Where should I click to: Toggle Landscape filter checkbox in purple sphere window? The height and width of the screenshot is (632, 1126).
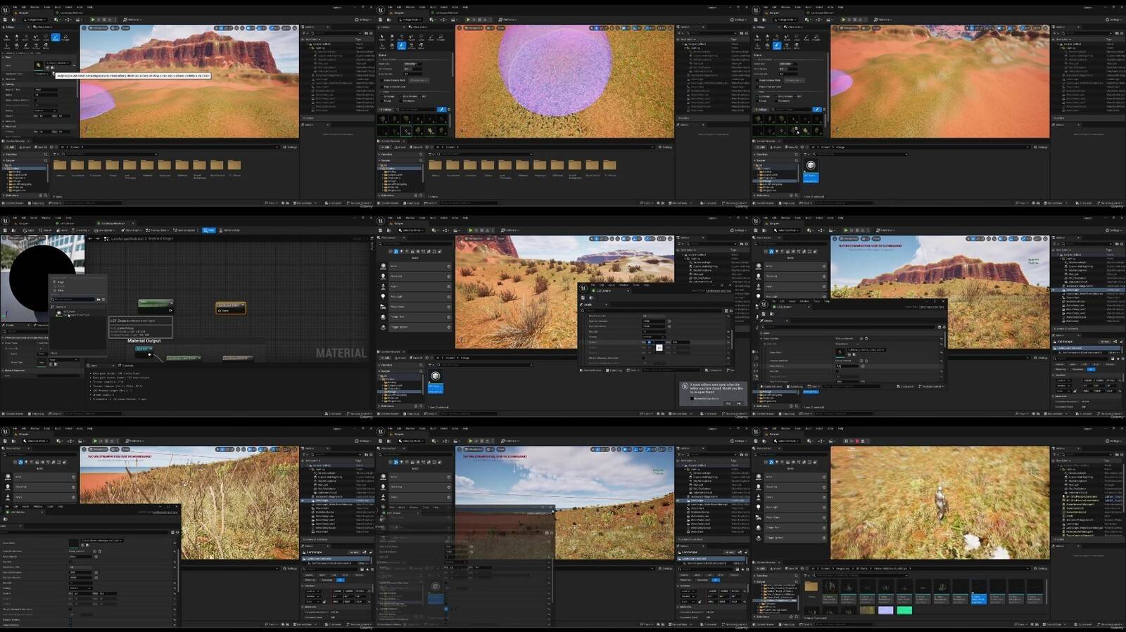(381, 96)
